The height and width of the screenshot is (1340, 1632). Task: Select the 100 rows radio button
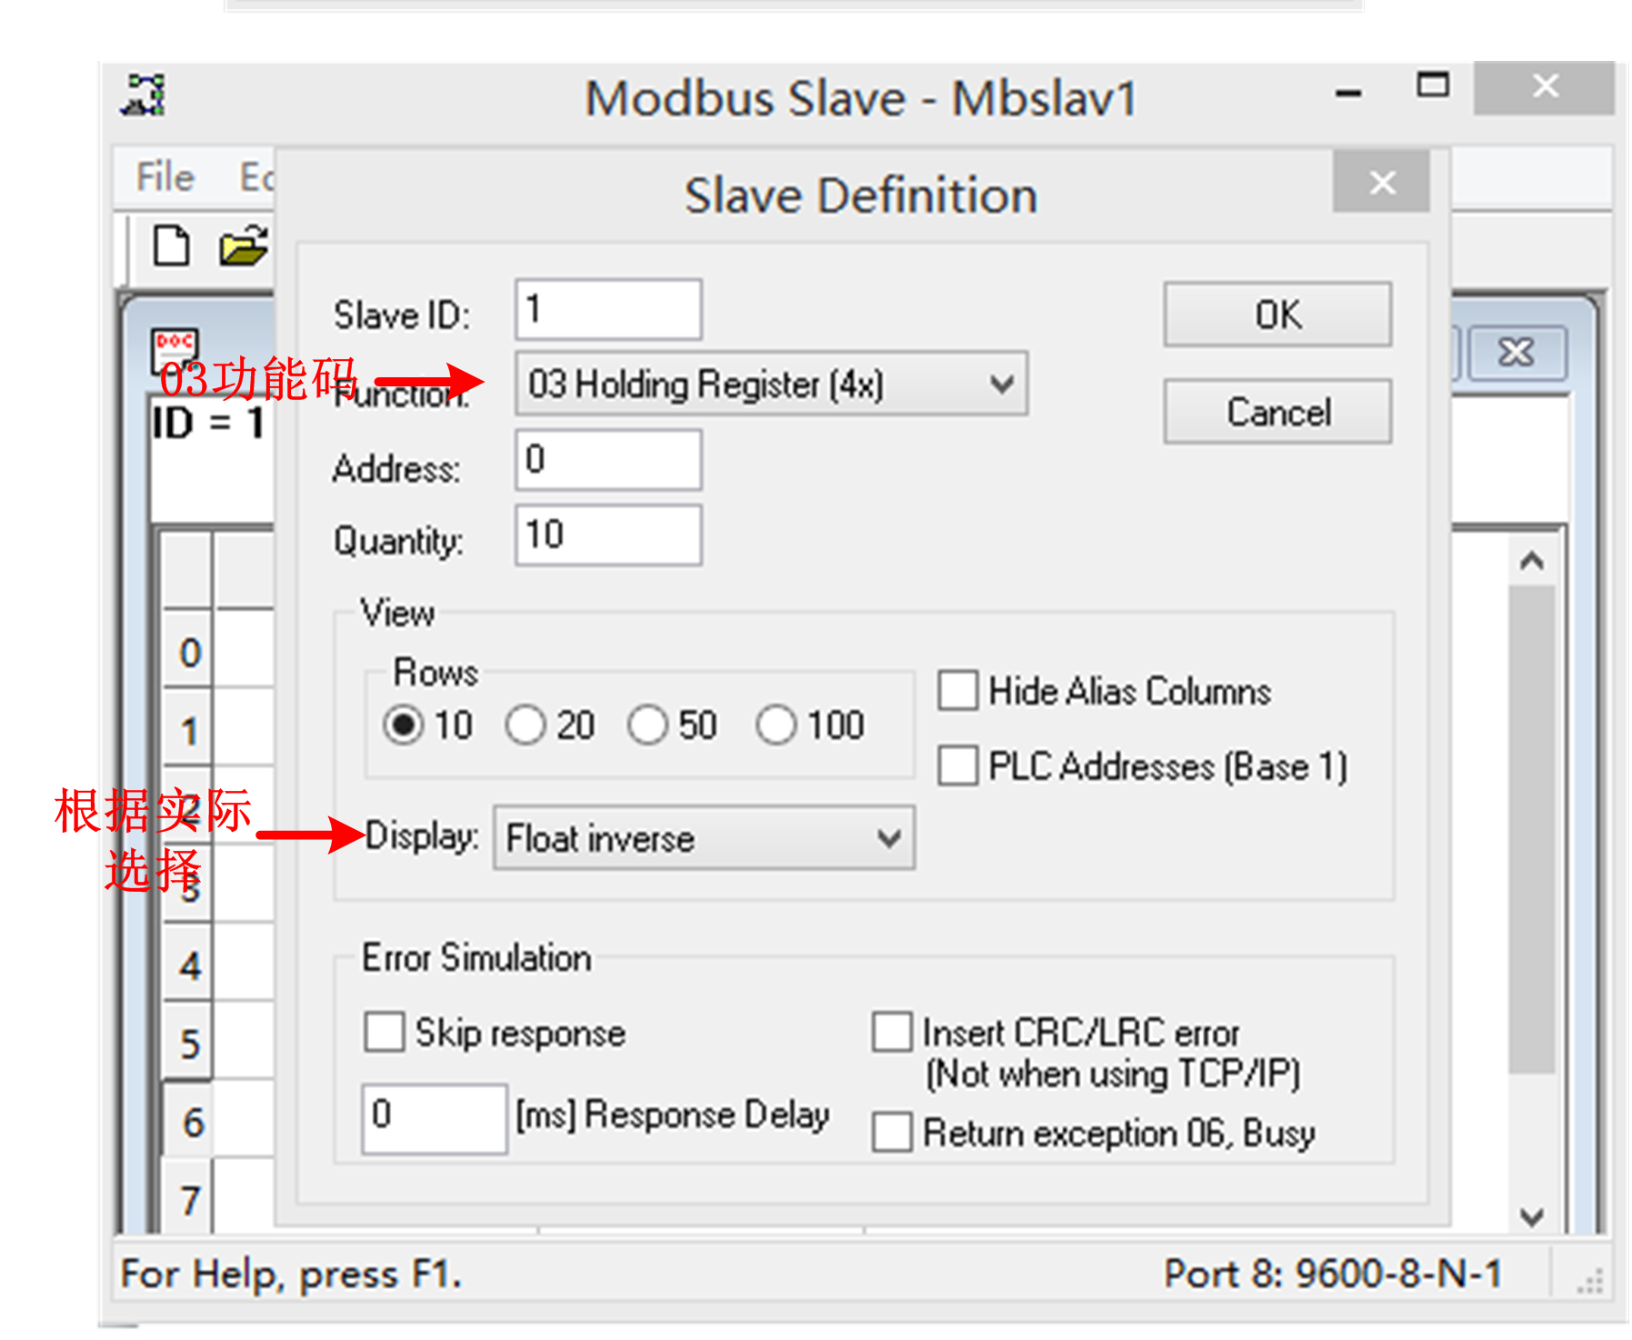[x=776, y=725]
